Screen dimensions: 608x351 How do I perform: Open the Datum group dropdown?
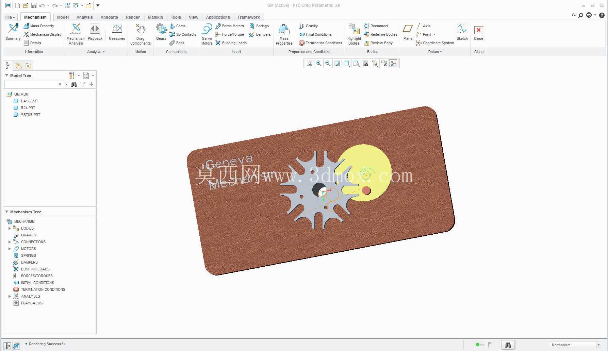click(x=435, y=52)
